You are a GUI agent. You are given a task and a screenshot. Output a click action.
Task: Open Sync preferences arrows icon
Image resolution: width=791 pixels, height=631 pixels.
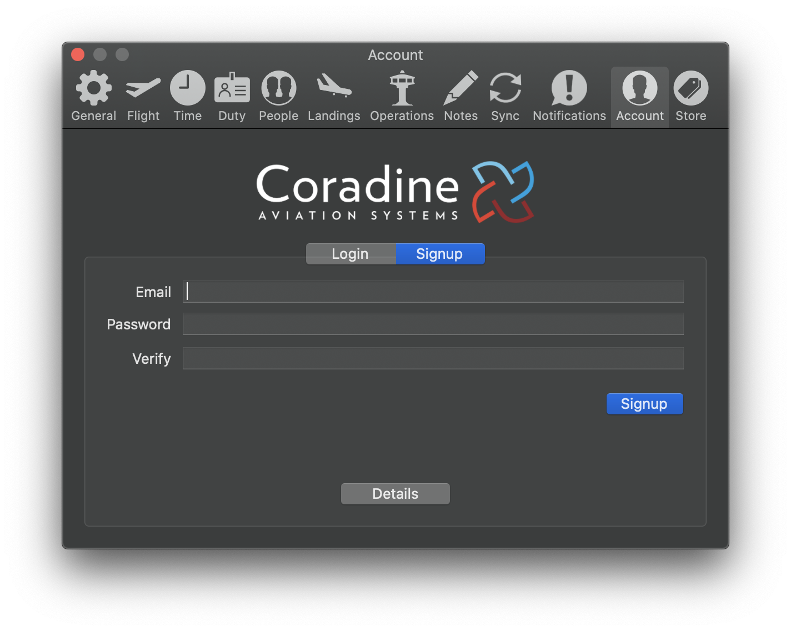pyautogui.click(x=505, y=88)
